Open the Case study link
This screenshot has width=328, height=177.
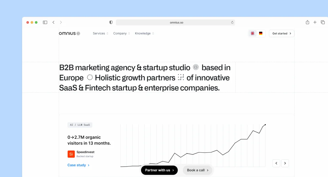point(78,165)
